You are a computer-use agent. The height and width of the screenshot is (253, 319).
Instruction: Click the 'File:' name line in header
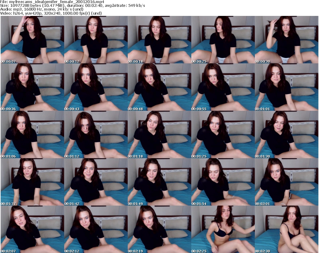[52, 2]
